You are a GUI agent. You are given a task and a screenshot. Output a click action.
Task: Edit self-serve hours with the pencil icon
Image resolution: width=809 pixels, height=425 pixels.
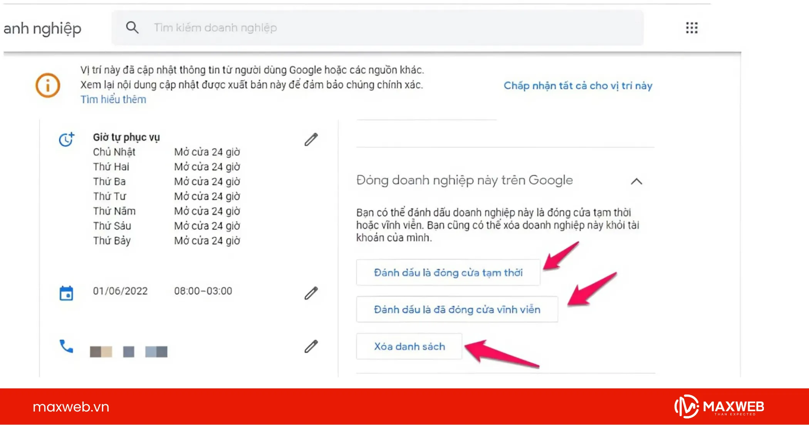(x=311, y=139)
